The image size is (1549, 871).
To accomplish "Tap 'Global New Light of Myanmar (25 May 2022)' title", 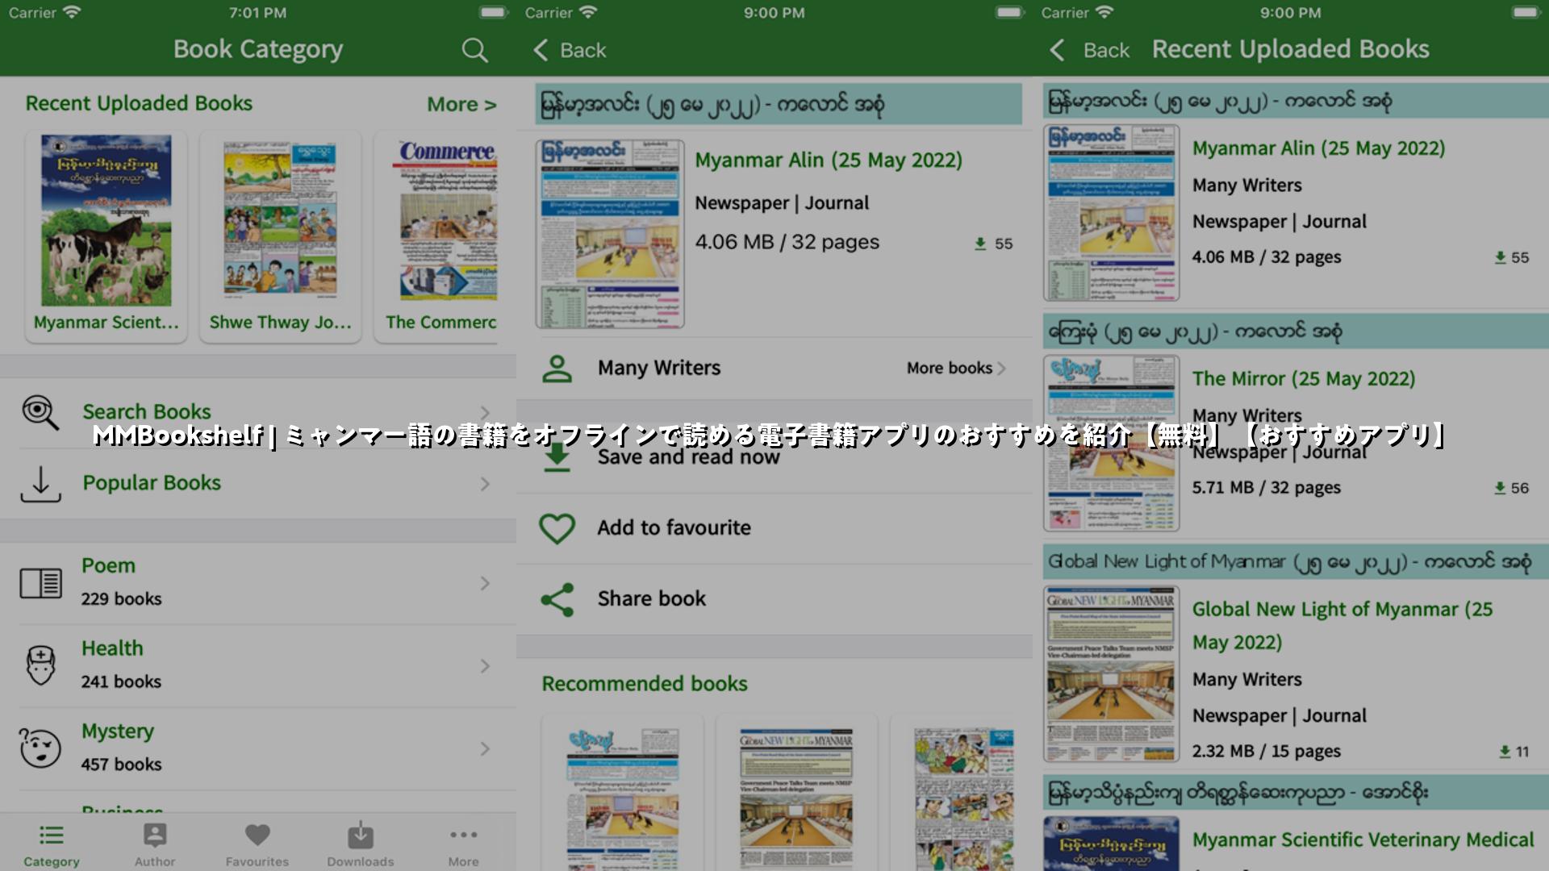I will [x=1342, y=626].
